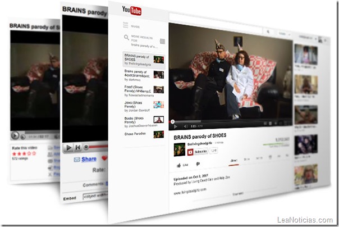
Task: Select the 'BRAINS parody of SHOES' video title
Action: point(200,137)
